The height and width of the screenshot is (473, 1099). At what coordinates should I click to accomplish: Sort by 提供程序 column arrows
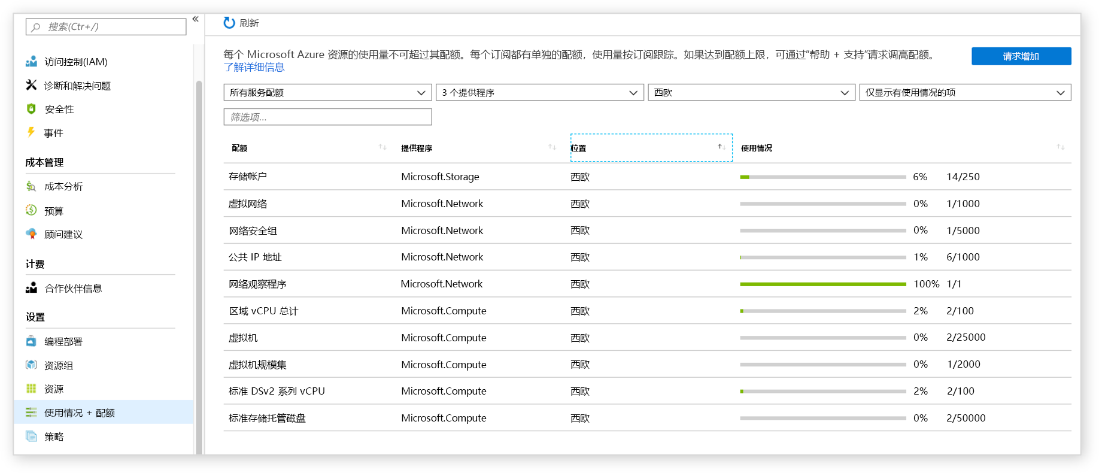tap(552, 147)
